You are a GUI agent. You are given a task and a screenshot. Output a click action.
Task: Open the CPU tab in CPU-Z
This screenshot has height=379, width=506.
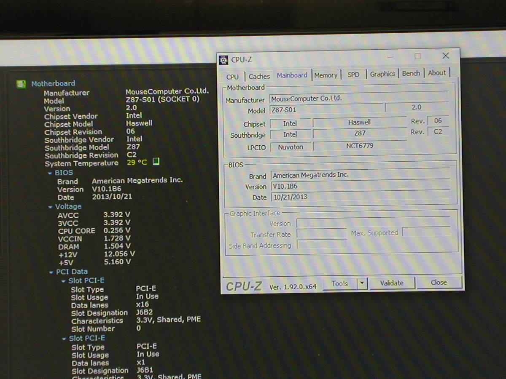[x=232, y=77]
